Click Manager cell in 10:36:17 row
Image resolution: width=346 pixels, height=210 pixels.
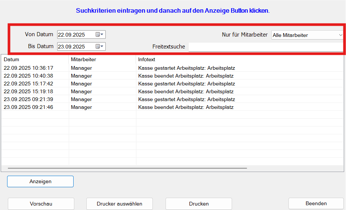81,68
